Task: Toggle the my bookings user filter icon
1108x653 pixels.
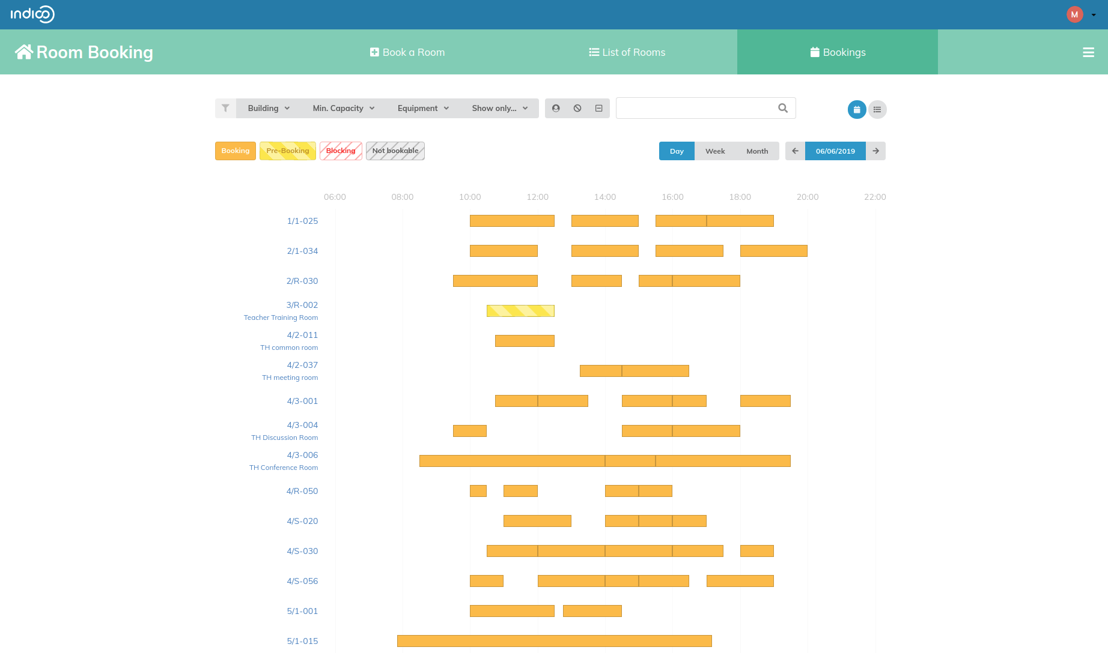Action: click(x=556, y=108)
